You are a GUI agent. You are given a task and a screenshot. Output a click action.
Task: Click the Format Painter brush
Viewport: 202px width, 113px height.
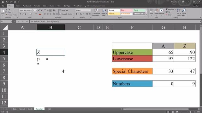7,15
